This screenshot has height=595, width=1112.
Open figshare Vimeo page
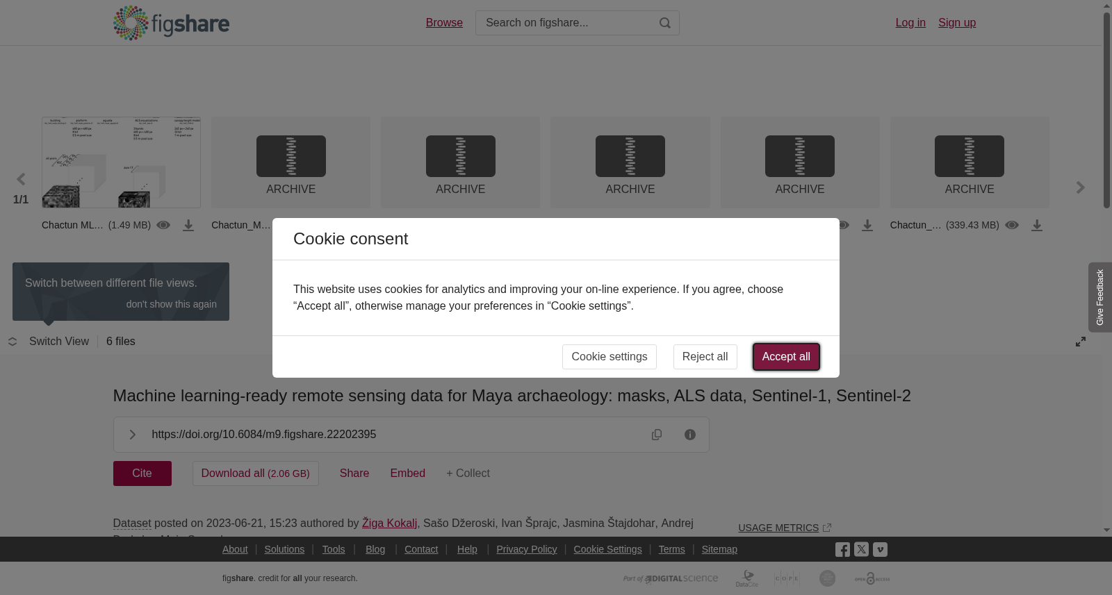pos(880,549)
